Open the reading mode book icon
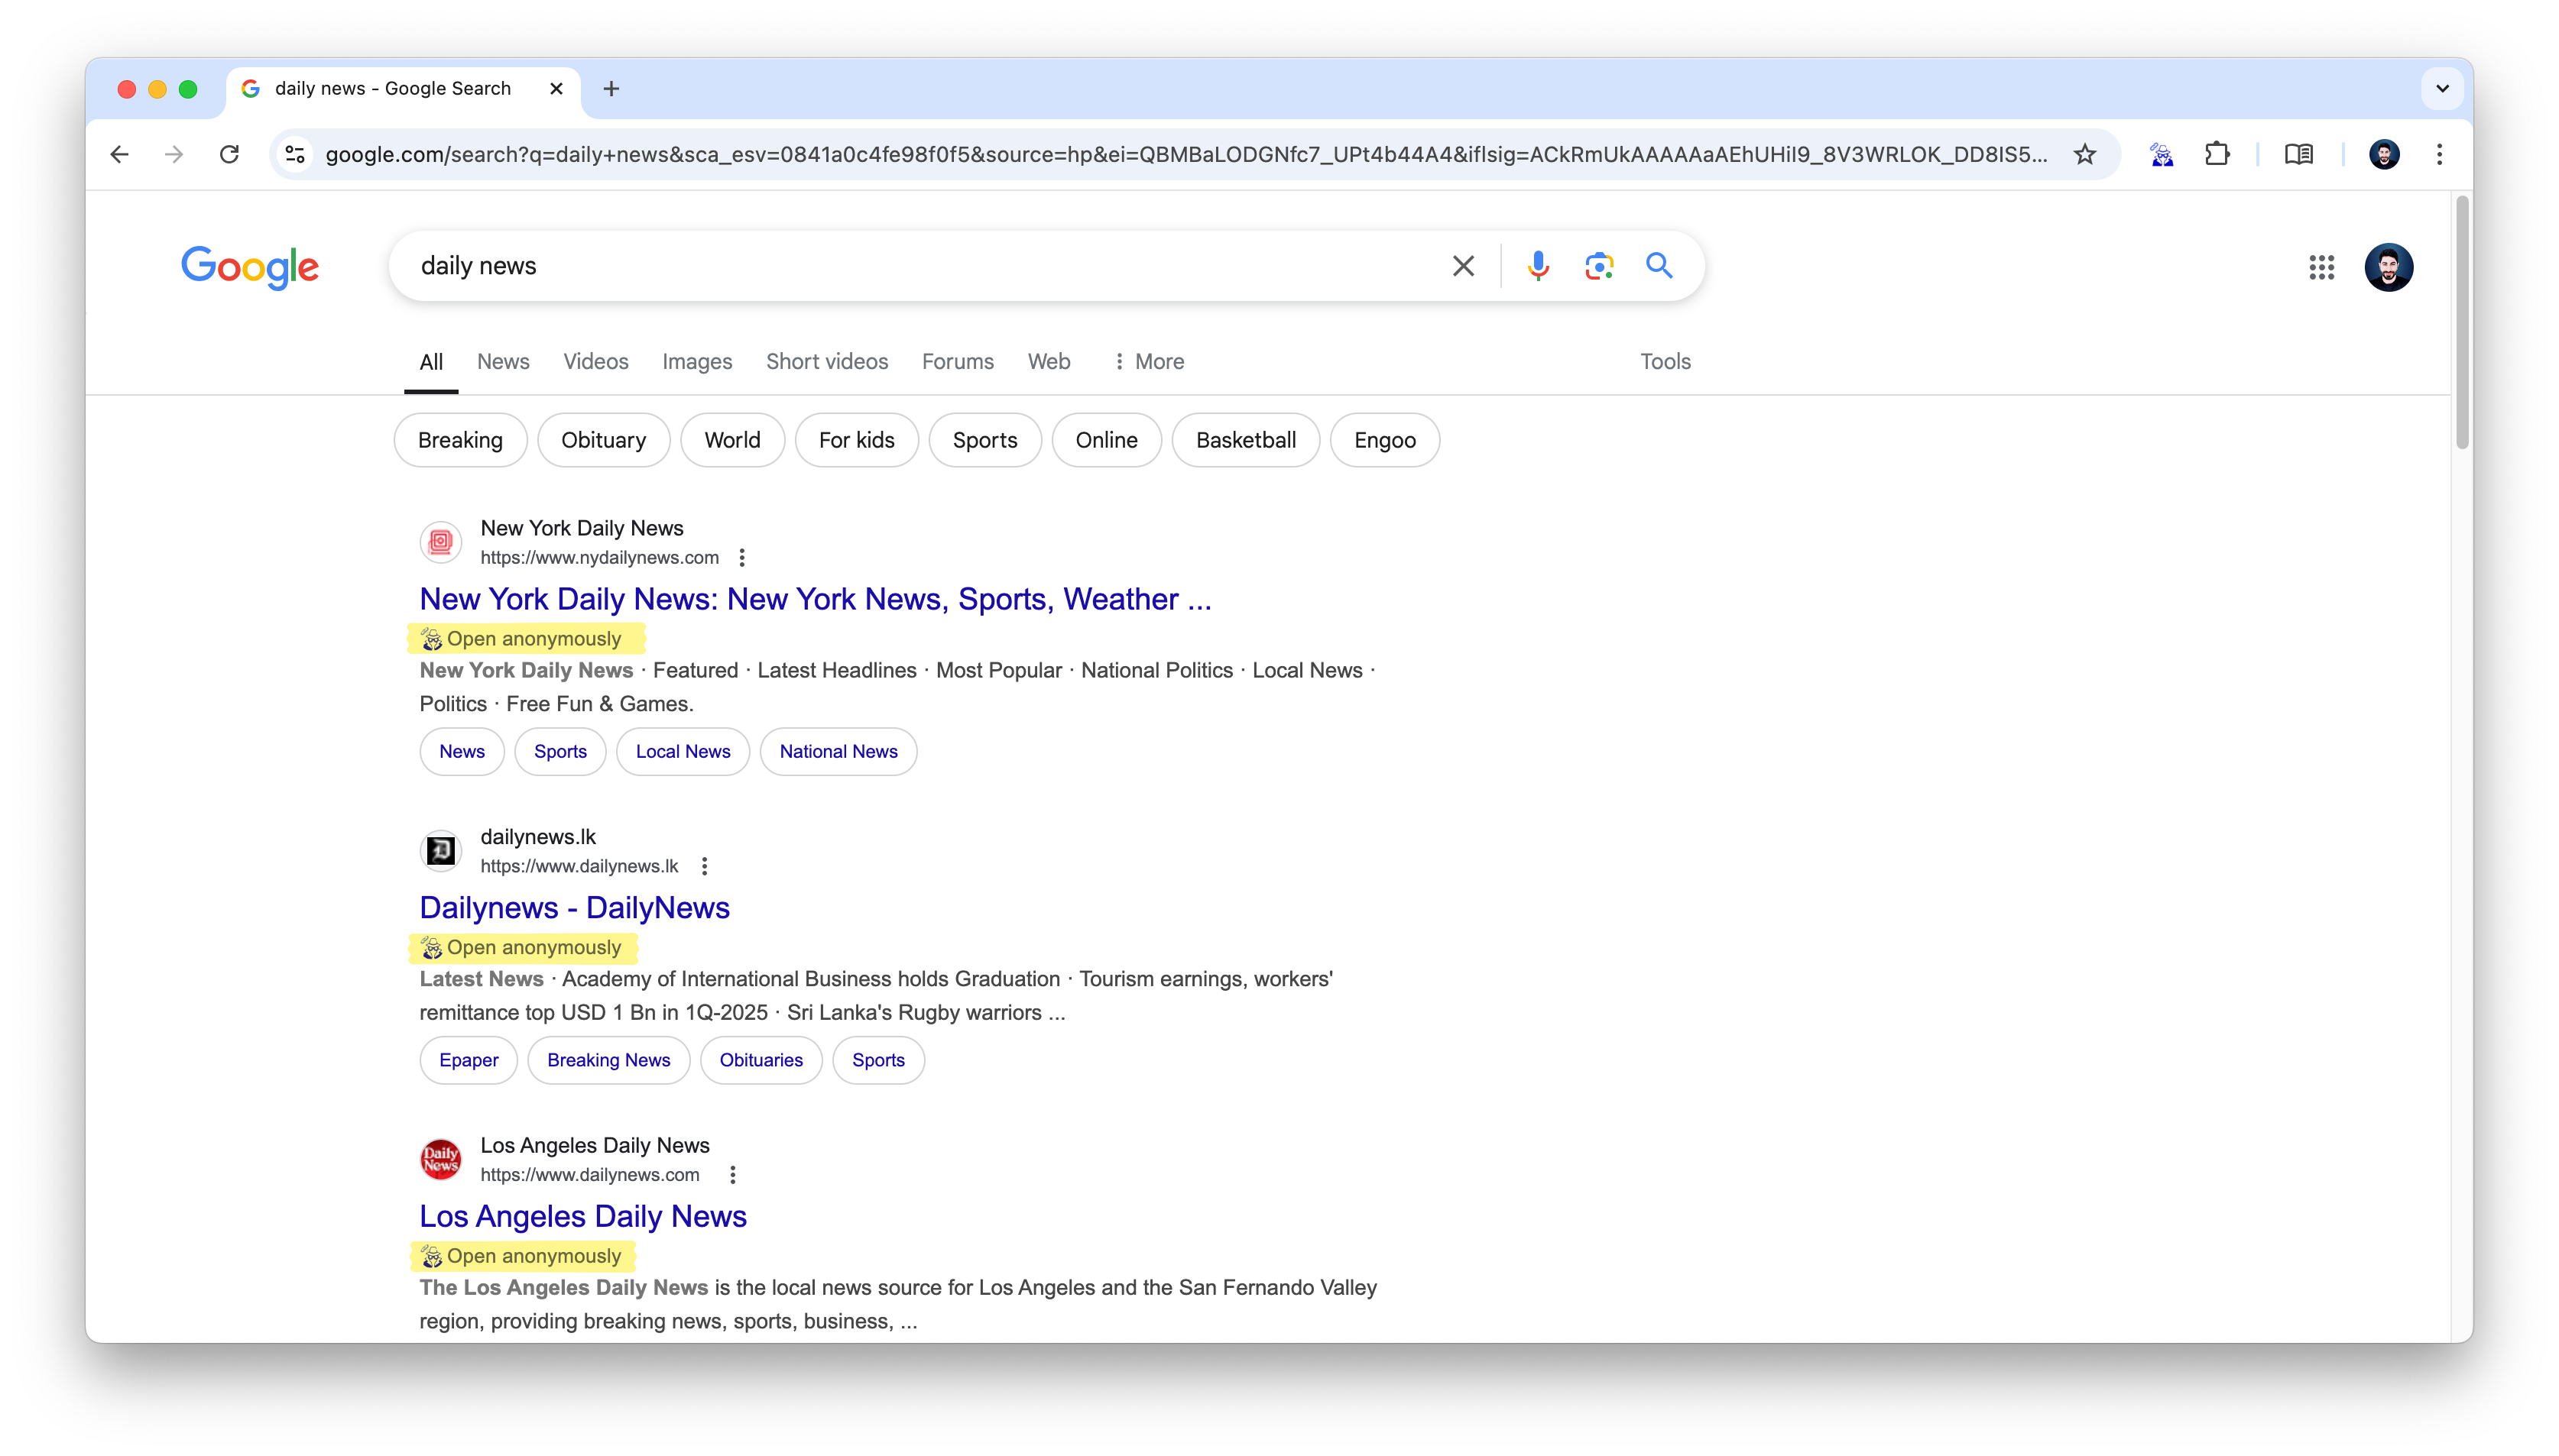The height and width of the screenshot is (1456, 2559). tap(2298, 154)
